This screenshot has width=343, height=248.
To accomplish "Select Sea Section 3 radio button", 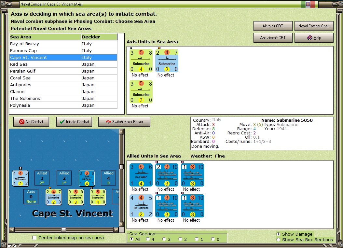I will pyautogui.click(x=164, y=239).
